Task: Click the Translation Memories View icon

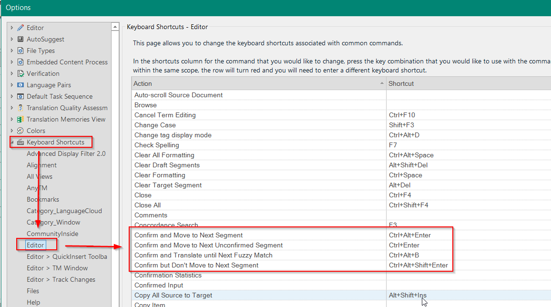Action: pyautogui.click(x=20, y=120)
